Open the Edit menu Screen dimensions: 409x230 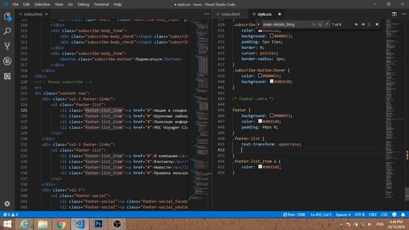coord(26,4)
